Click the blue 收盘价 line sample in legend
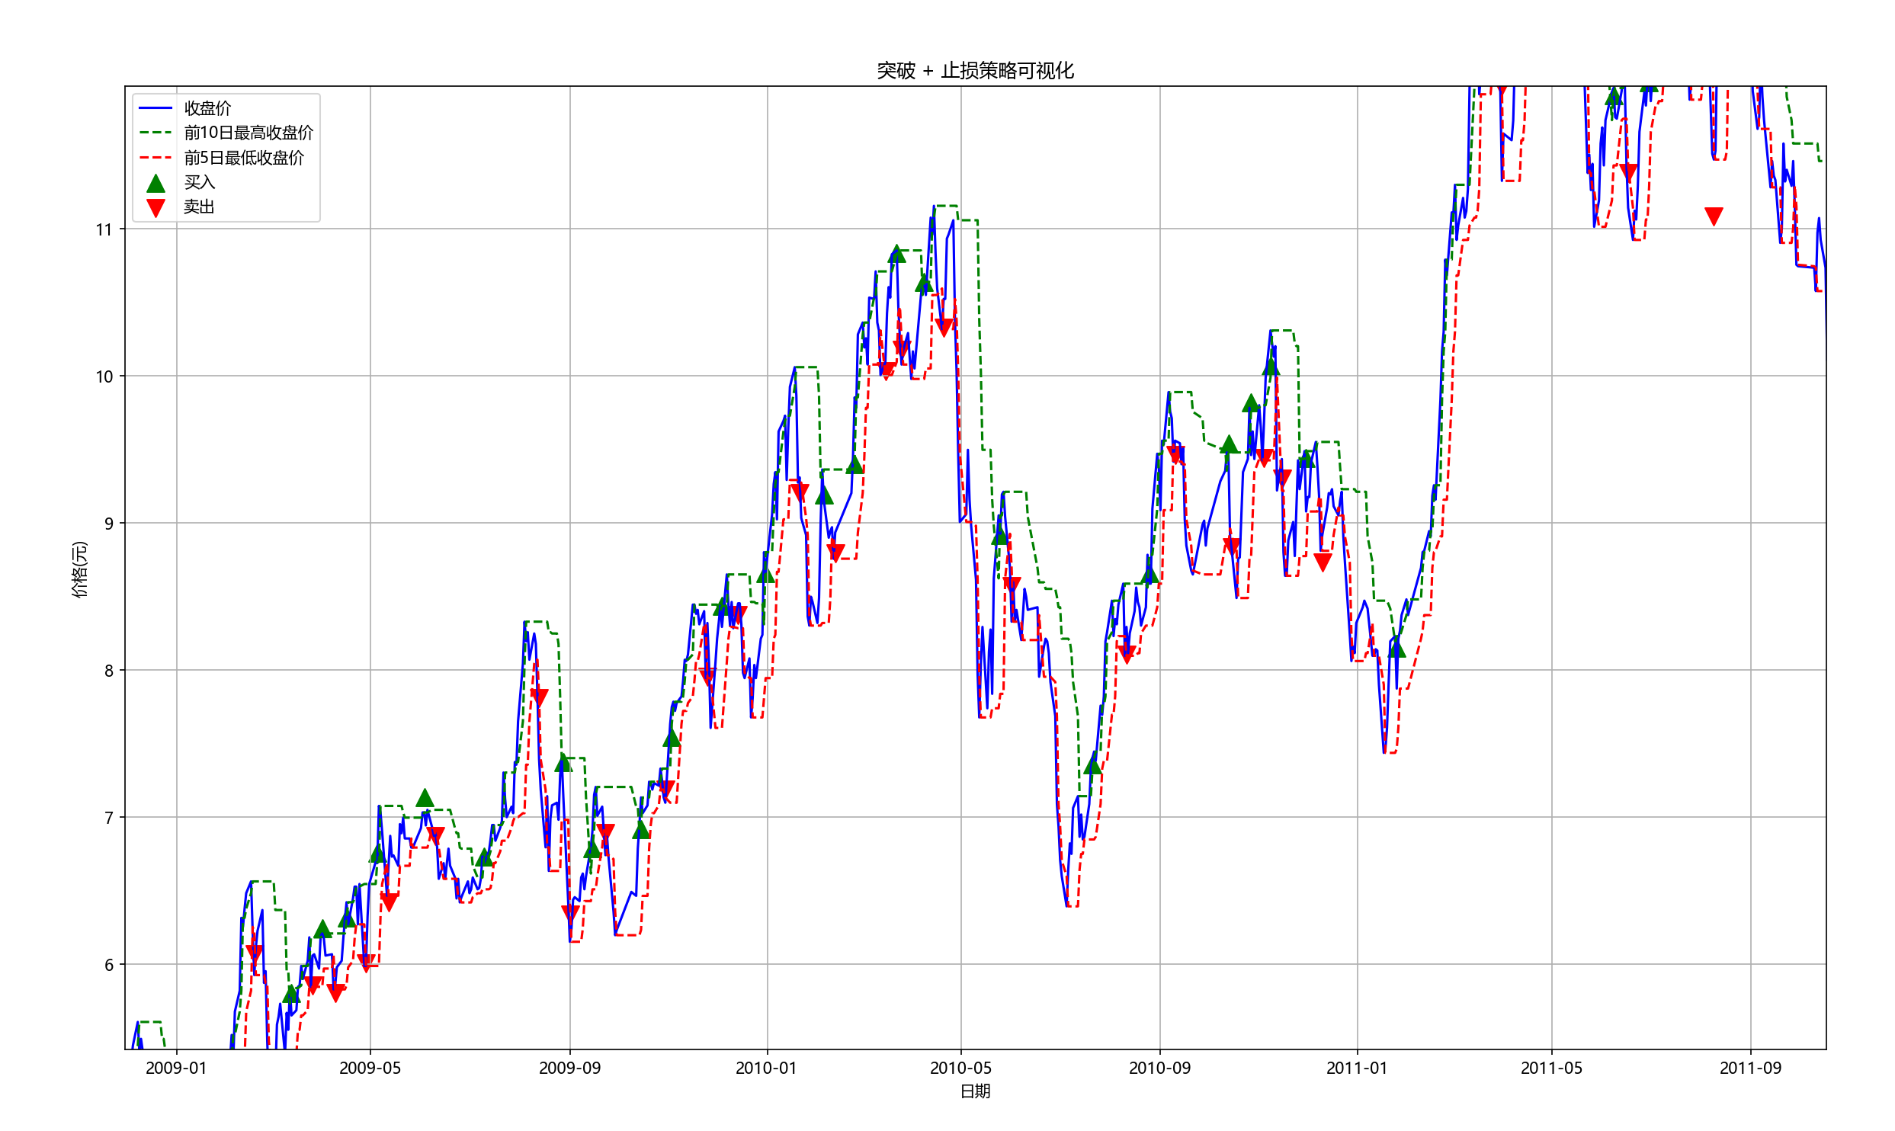1895x1131 pixels. tap(156, 108)
